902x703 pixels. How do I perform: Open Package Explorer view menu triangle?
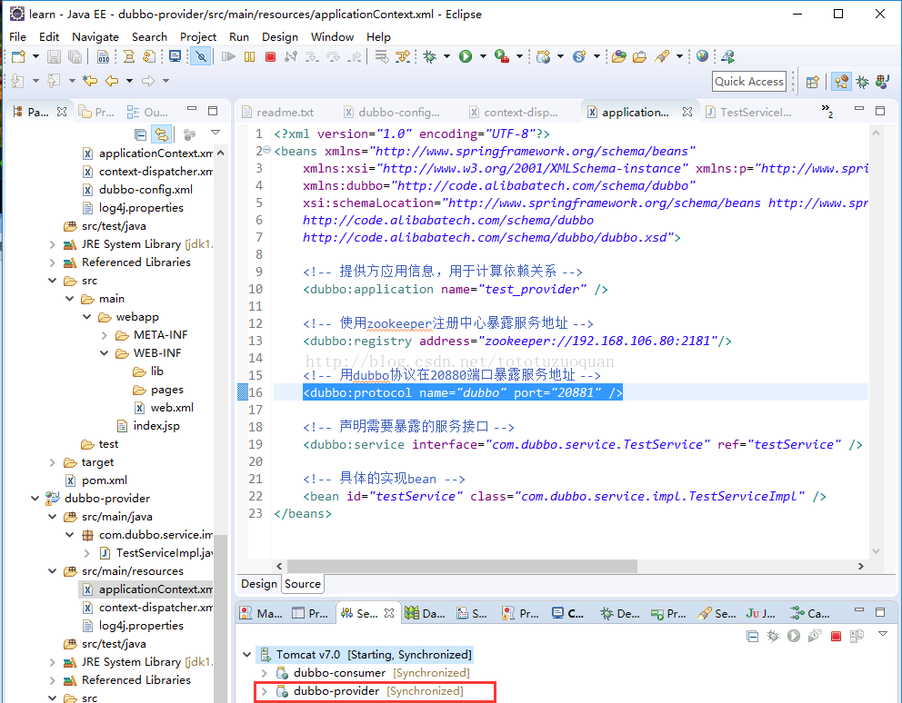point(215,133)
